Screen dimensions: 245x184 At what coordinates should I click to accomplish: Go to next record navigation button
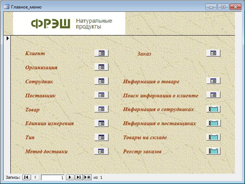(70, 178)
